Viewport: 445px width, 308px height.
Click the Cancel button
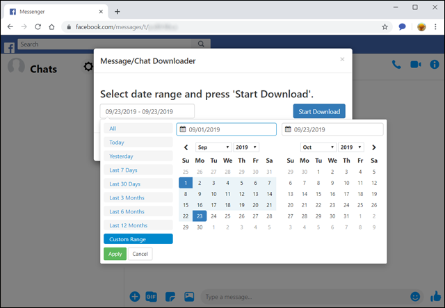(x=140, y=254)
